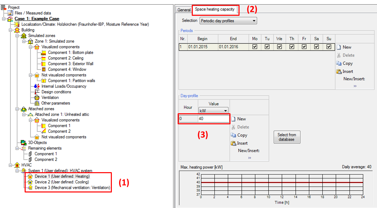Click the Select from database button
The image size is (377, 208).
[287, 137]
